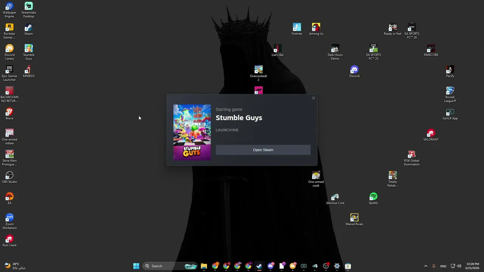Select One-armed cook desktop icon
Viewport: 484px width, 272px height.
(x=316, y=179)
